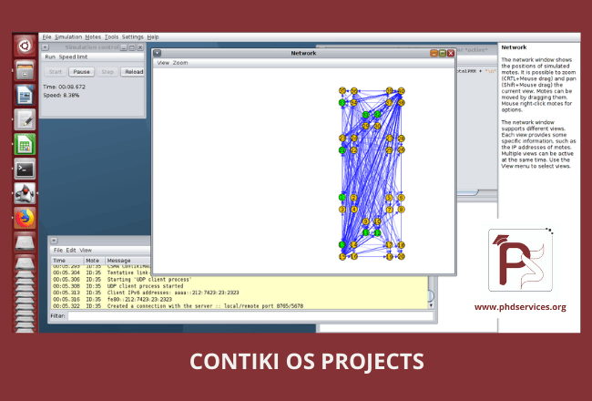Screen dimensions: 592x401
Task: Open the Settings menu
Action: tap(133, 37)
